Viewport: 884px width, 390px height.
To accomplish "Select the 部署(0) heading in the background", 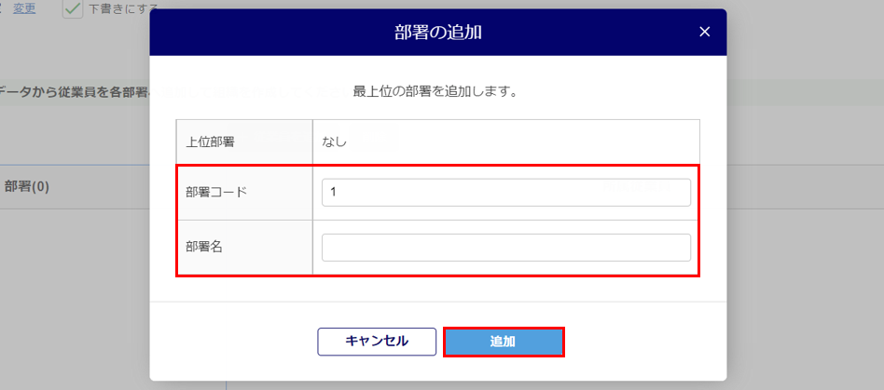I will (x=28, y=186).
